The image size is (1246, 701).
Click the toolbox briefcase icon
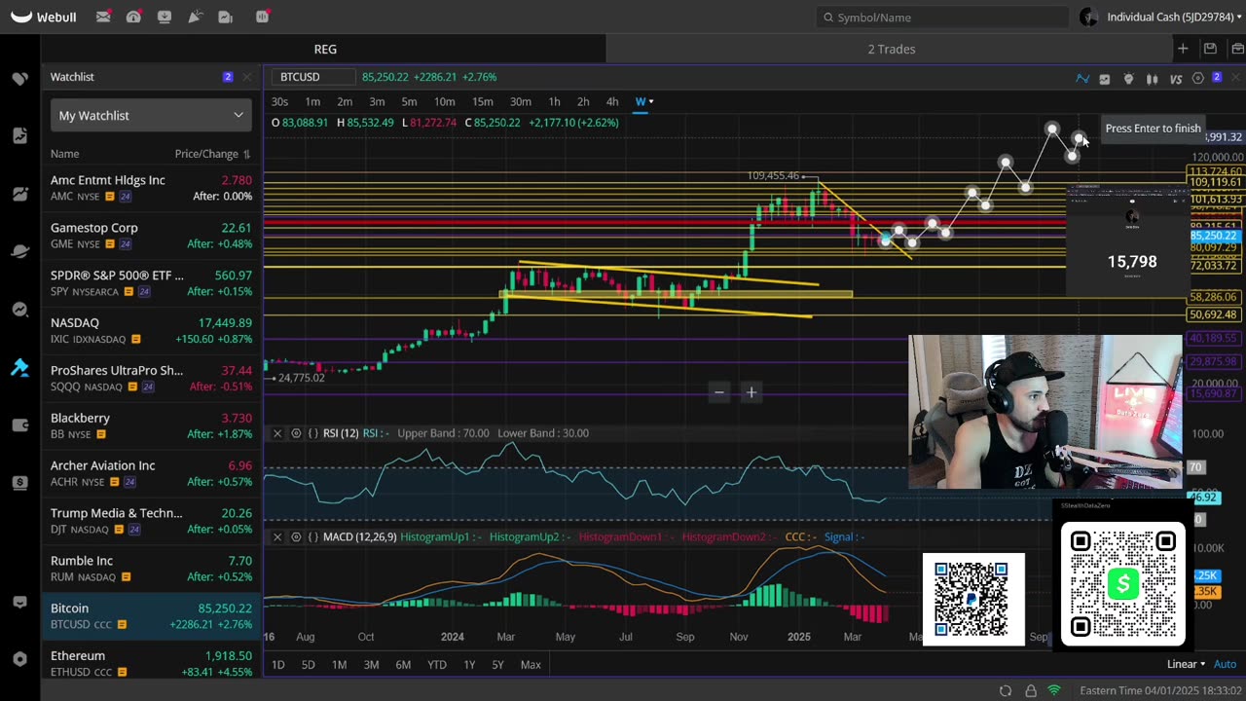1237,49
